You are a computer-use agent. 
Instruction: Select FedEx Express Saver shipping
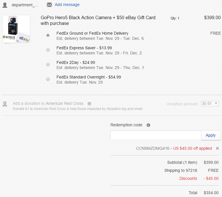point(48,50)
